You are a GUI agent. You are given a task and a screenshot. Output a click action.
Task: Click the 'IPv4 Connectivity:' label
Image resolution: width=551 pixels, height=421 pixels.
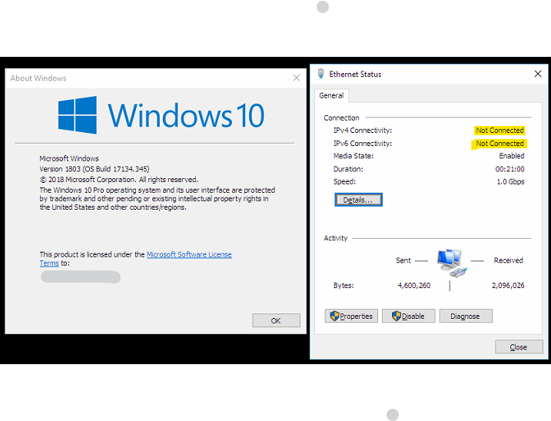tap(363, 131)
